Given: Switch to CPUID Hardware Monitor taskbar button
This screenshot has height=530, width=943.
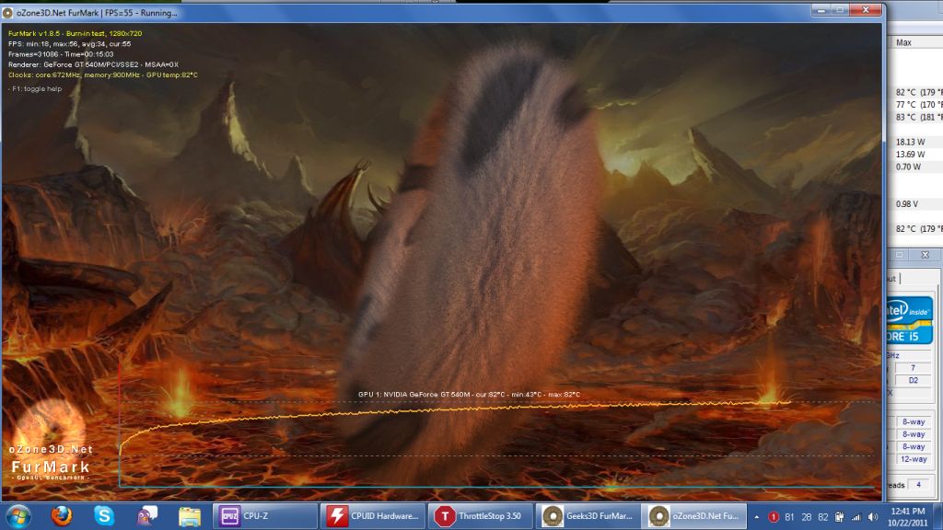Looking at the screenshot, I should click(373, 516).
